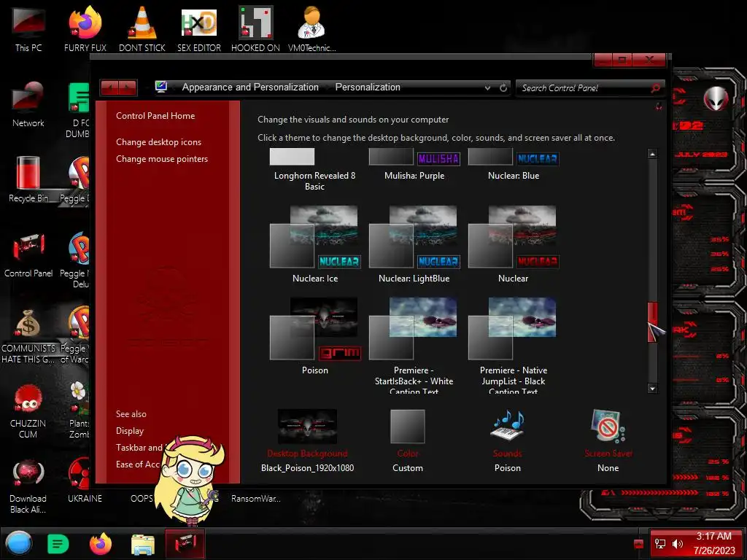
Task: Launch Firefox from the taskbar
Action: pos(101,543)
